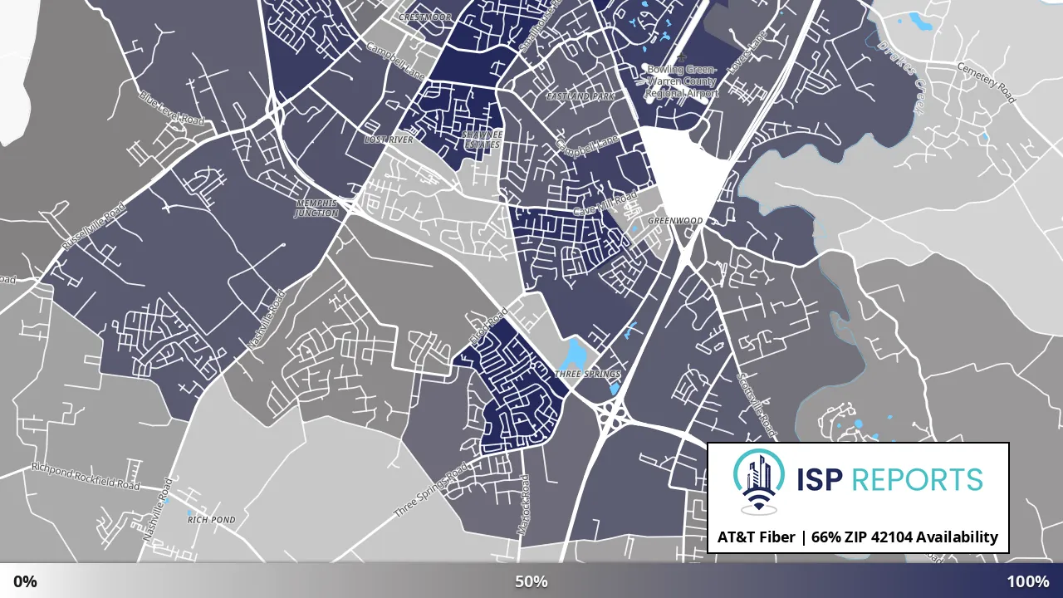Image resolution: width=1063 pixels, height=598 pixels.
Task: Click the Richpond Rockfield Road label
Action: (86, 476)
